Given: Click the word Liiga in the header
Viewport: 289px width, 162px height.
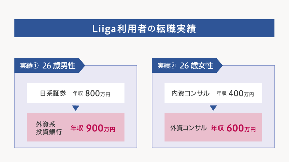Looking at the screenshot, I should pyautogui.click(x=104, y=29).
